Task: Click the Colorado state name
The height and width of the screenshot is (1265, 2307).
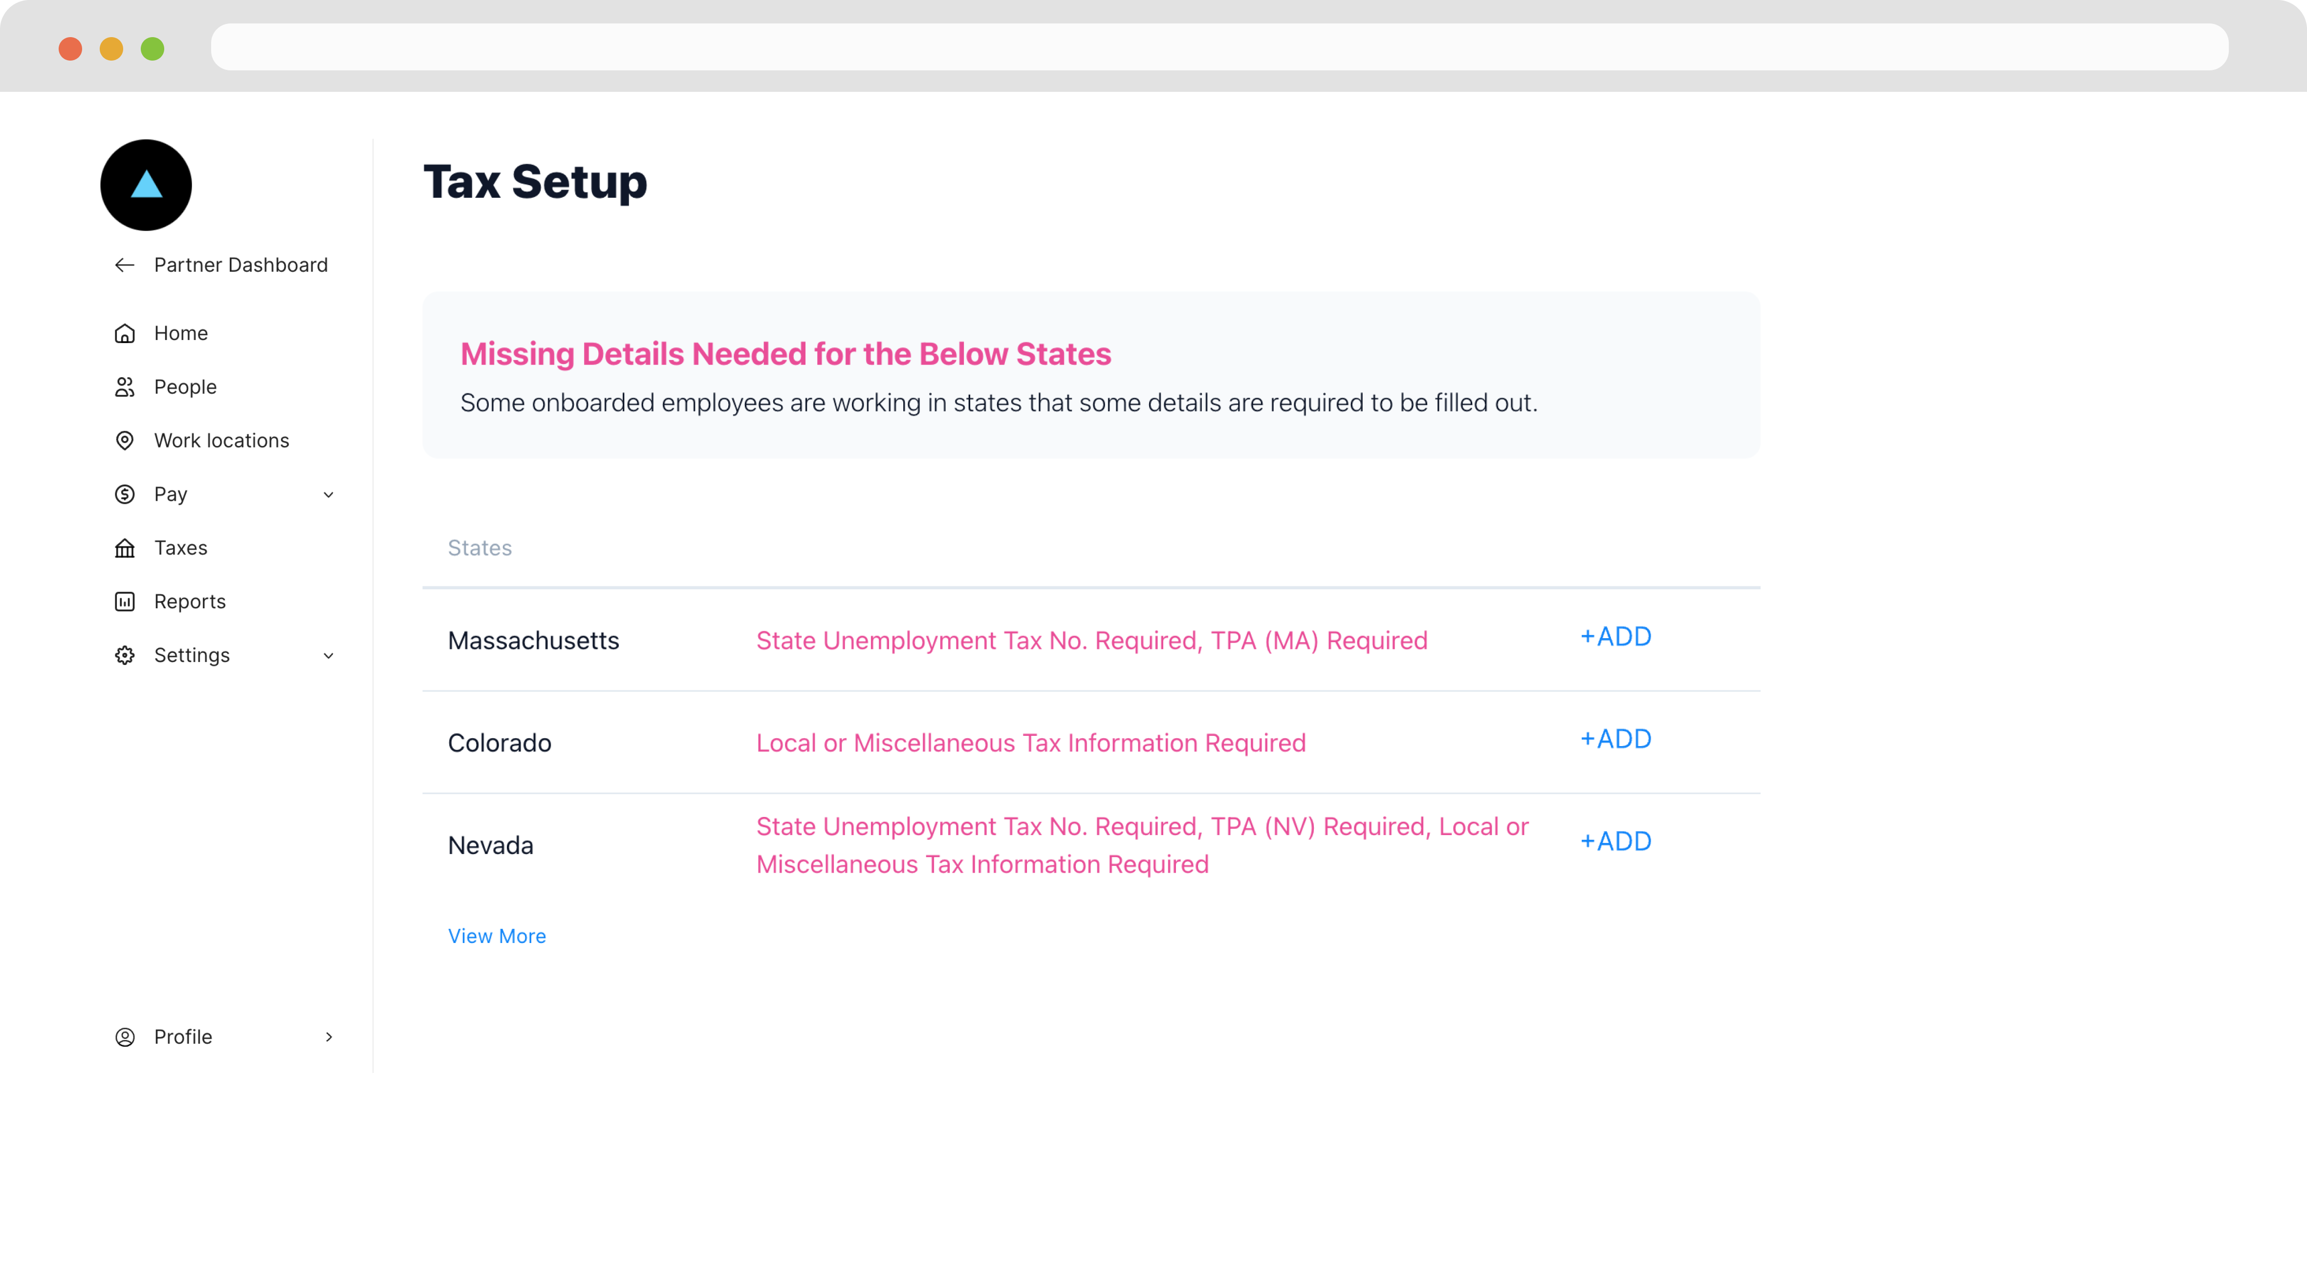Action: pyautogui.click(x=500, y=743)
